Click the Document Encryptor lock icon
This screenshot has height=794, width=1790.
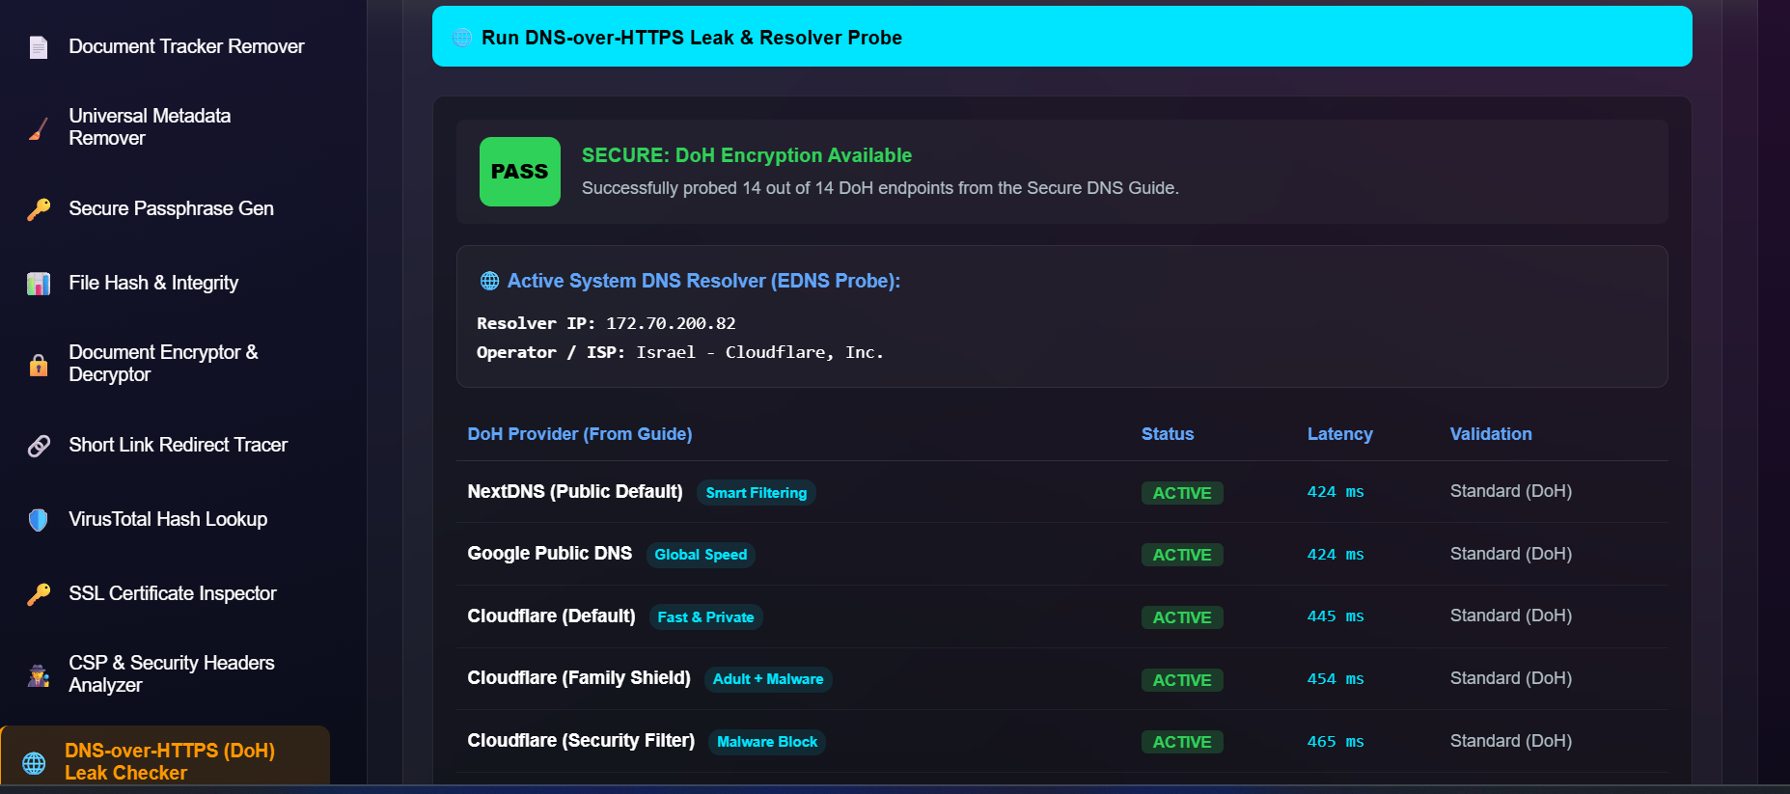click(39, 365)
